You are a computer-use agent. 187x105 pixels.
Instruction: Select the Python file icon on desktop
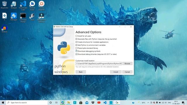point(5,17)
